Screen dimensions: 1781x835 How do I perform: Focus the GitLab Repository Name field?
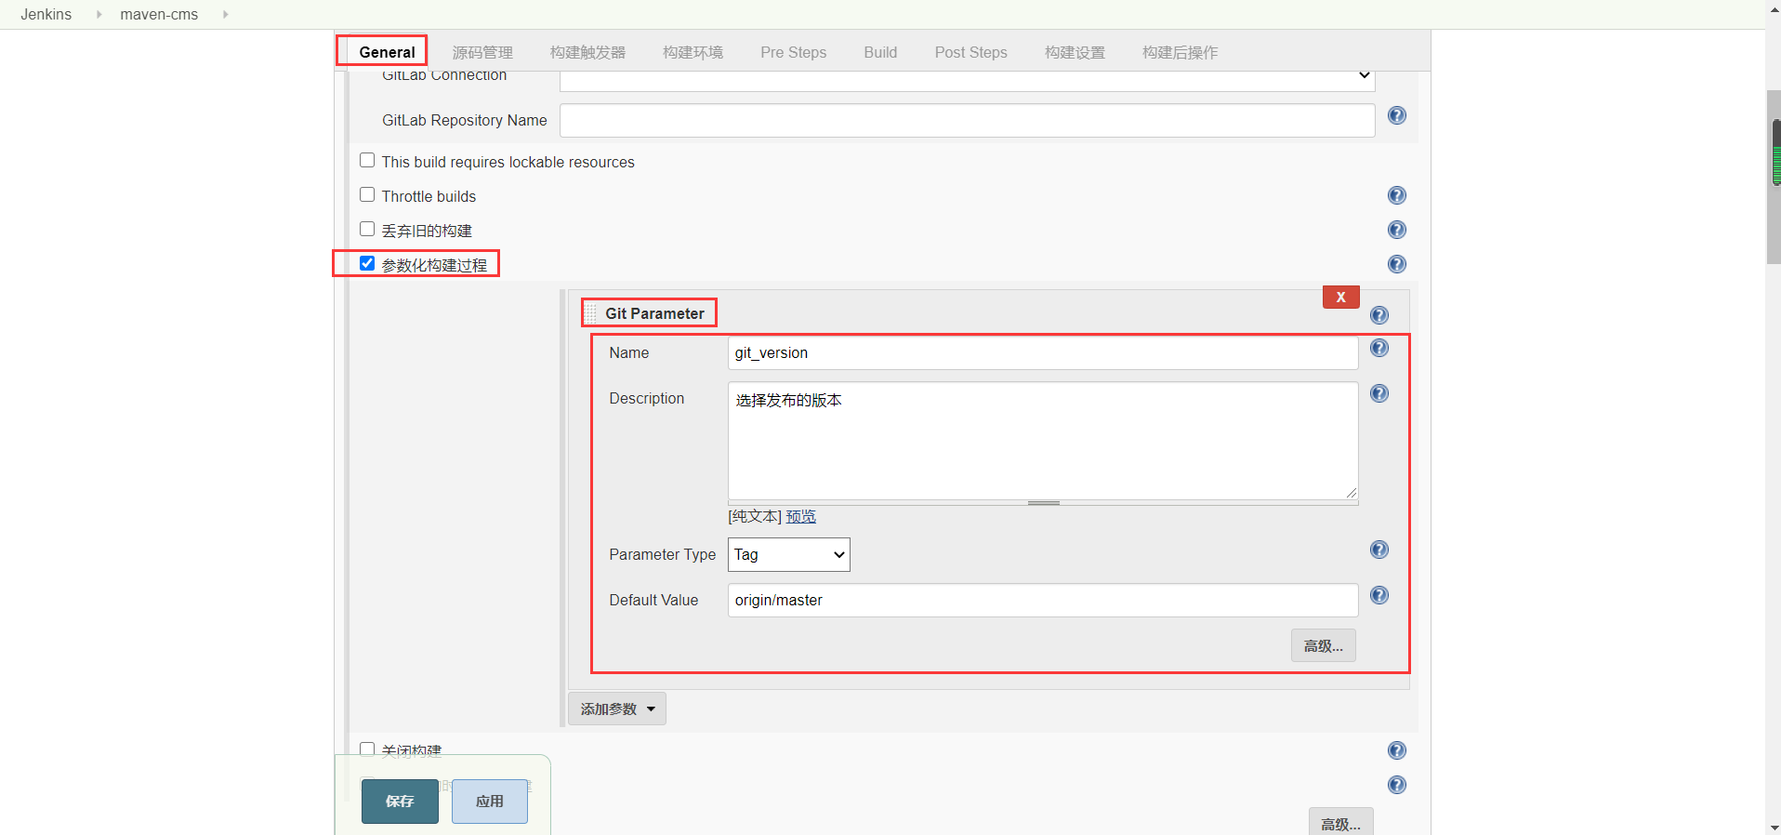(967, 120)
